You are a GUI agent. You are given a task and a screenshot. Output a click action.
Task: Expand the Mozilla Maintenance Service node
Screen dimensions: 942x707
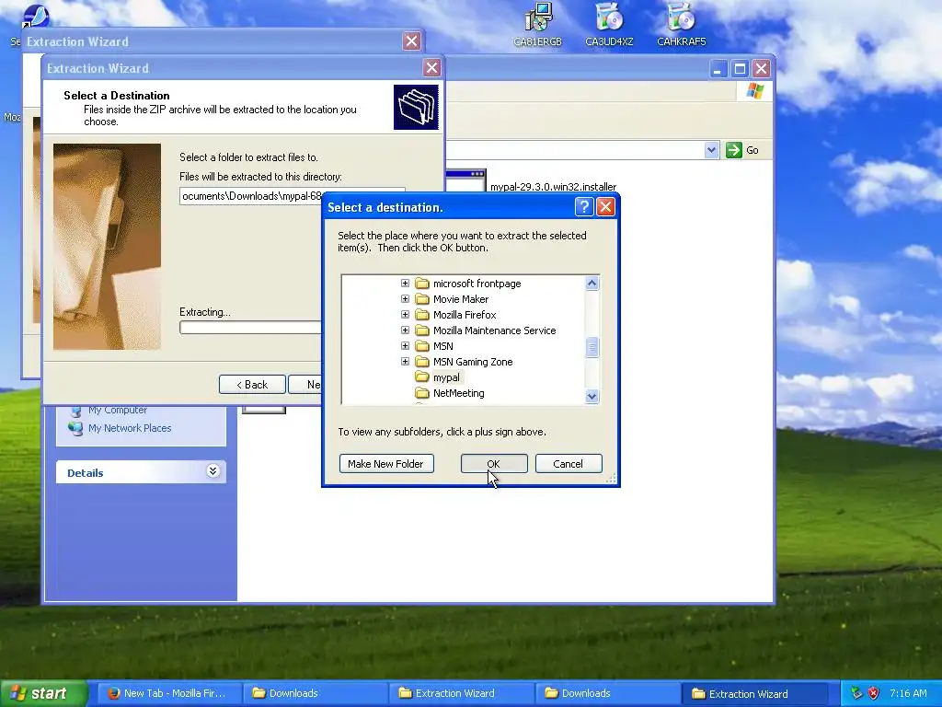(405, 330)
